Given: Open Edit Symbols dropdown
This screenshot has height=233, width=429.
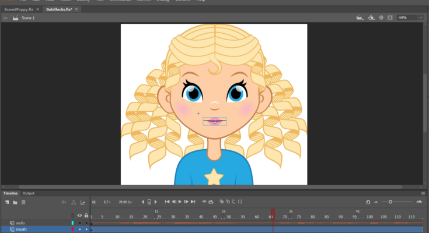Looking at the screenshot, I should (x=371, y=17).
